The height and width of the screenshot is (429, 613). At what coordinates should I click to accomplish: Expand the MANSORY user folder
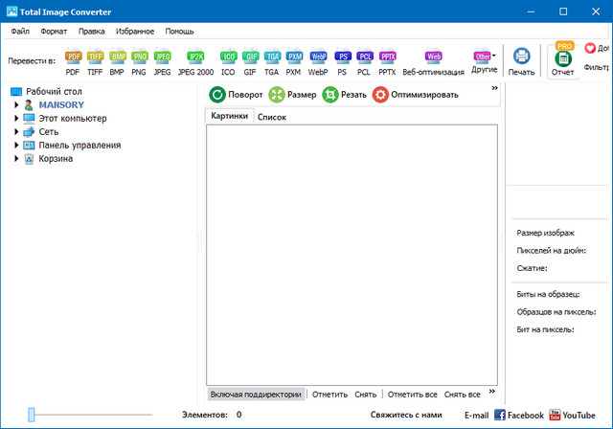[x=16, y=105]
